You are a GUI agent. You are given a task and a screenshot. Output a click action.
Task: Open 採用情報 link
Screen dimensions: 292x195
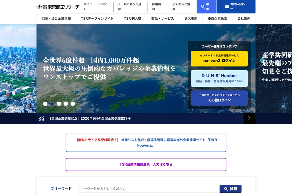(x=157, y=7)
